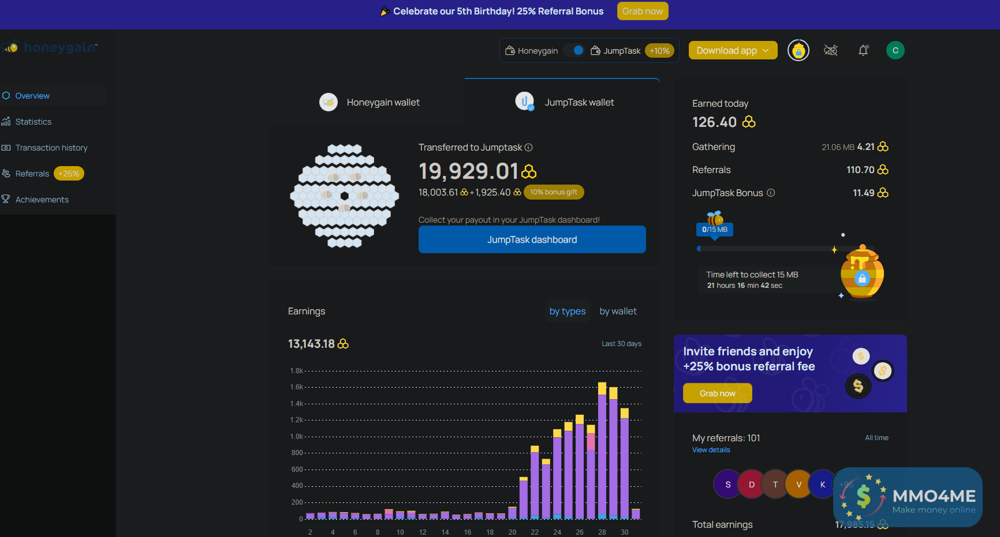Expand the Download app dropdown
The height and width of the screenshot is (537, 1000).
(x=733, y=50)
